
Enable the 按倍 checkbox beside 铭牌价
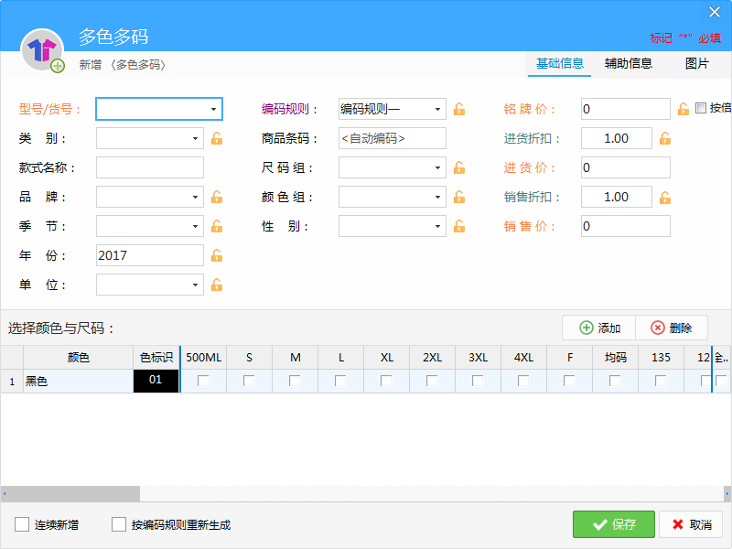point(701,108)
